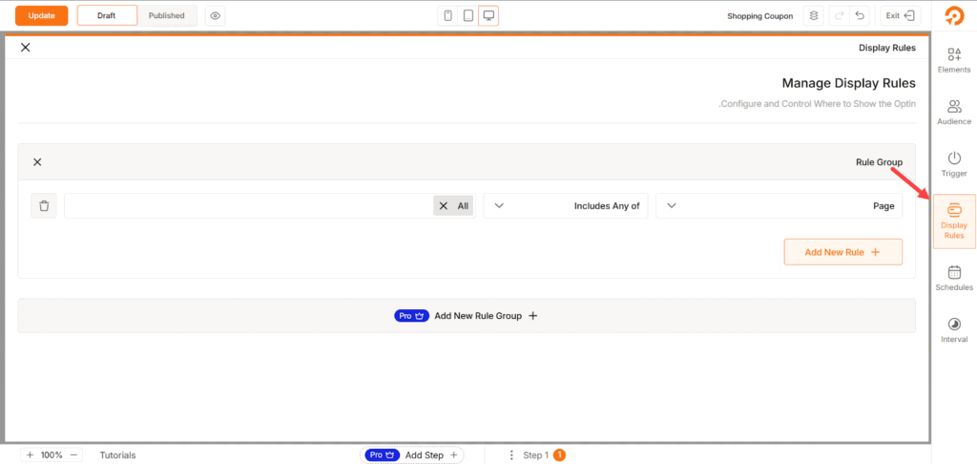
Task: Select desktop device preview
Action: pos(488,15)
